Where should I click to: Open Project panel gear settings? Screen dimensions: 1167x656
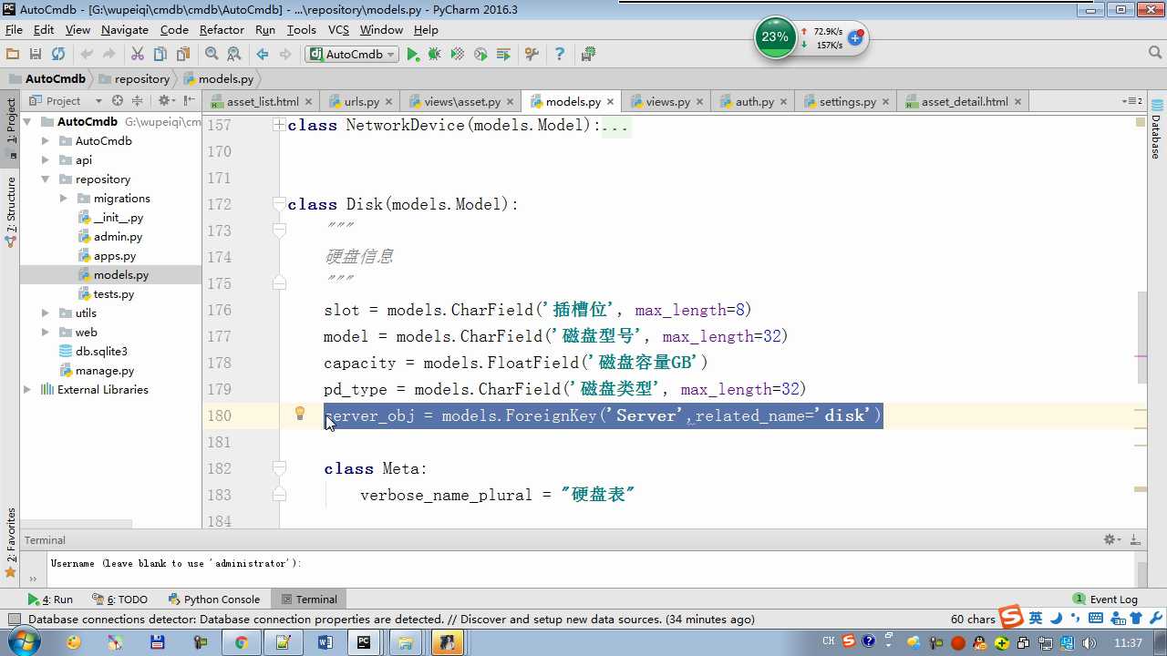coord(165,101)
